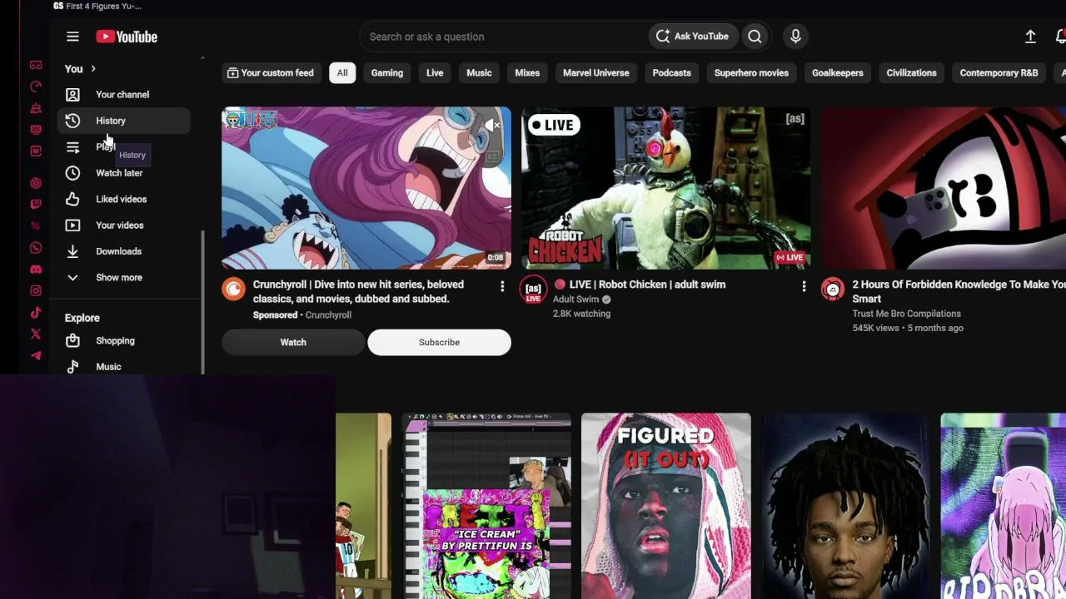1066x599 pixels.
Task: Toggle captions on Crunchyroll ad preview
Action: click(493, 156)
